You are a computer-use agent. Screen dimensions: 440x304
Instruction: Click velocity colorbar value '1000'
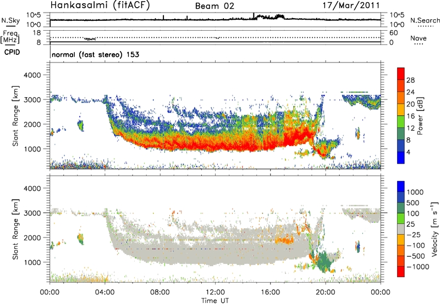click(415, 192)
